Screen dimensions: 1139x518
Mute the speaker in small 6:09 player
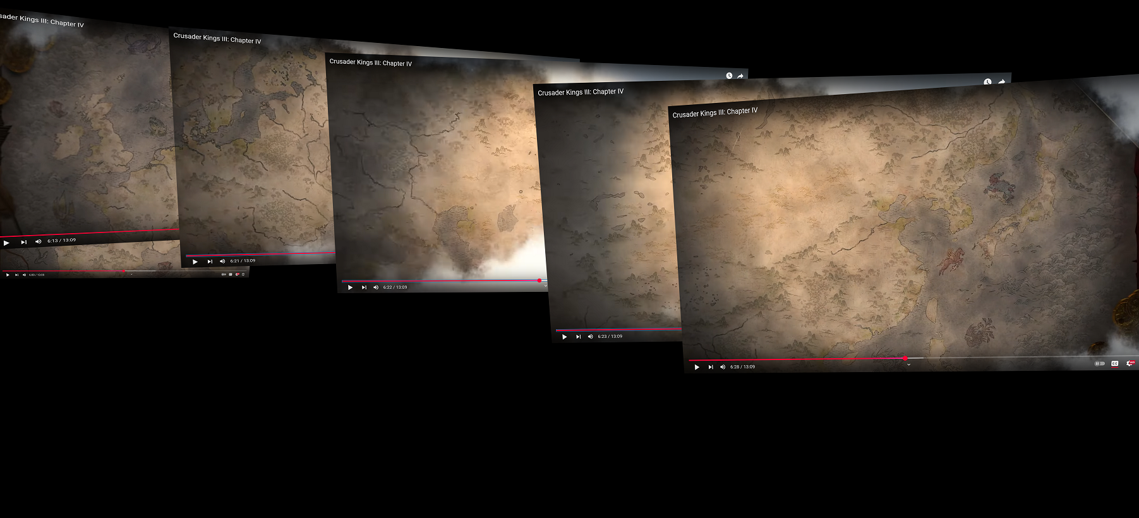(24, 275)
